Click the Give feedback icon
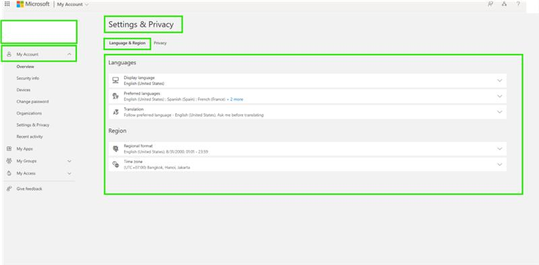 (x=9, y=189)
